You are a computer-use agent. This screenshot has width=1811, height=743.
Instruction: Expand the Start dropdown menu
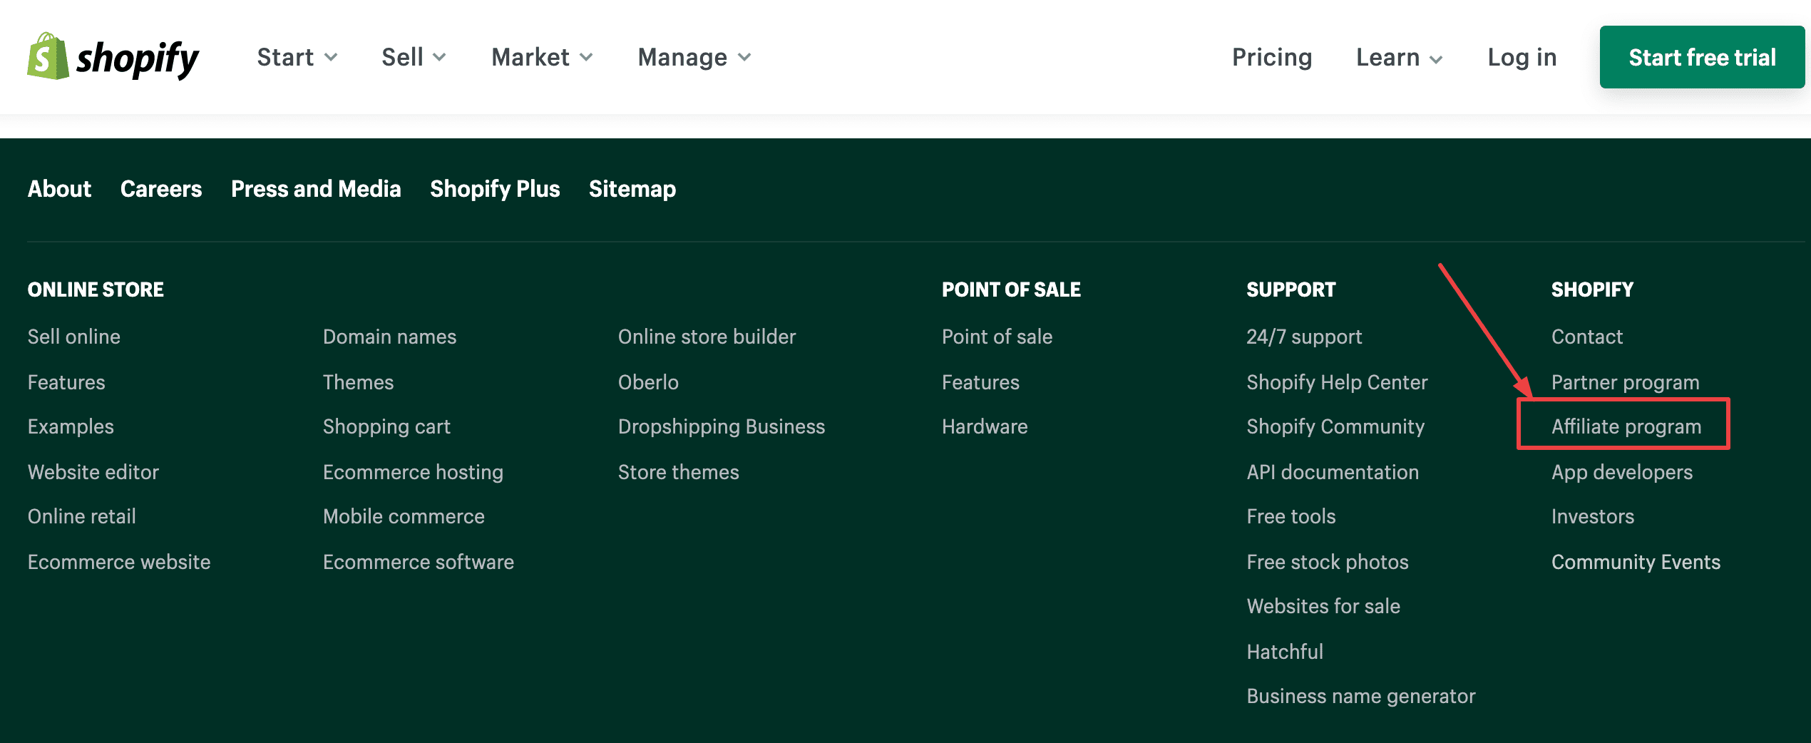point(297,57)
